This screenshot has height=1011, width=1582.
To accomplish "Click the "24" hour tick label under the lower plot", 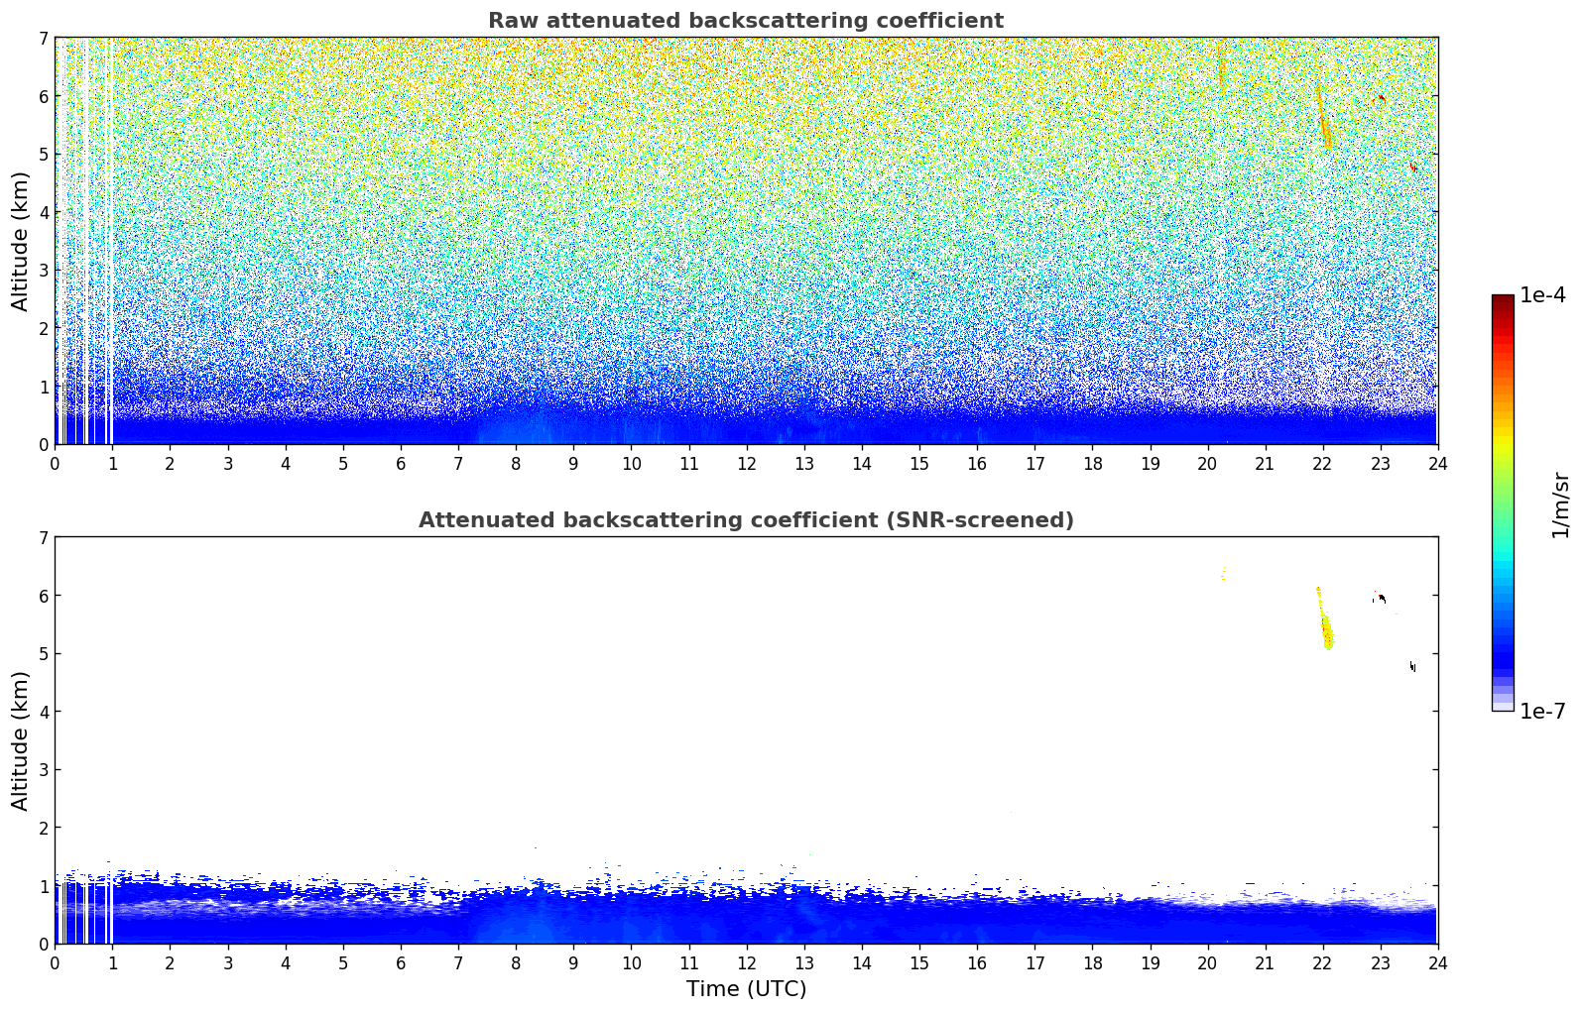I will pyautogui.click(x=1437, y=963).
